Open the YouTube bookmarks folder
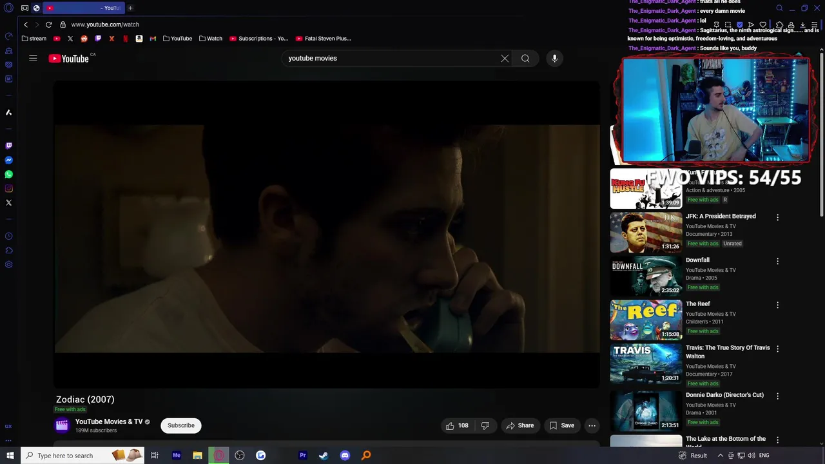The width and height of the screenshot is (825, 464). [x=177, y=39]
